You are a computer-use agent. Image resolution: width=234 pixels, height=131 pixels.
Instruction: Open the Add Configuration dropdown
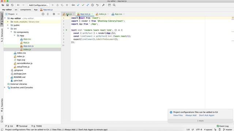tap(38, 5)
